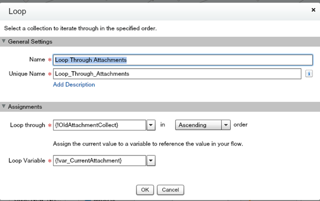Click the 'Assign the current value' help text
Viewport: 320px width, 201px height.
tap(148, 144)
